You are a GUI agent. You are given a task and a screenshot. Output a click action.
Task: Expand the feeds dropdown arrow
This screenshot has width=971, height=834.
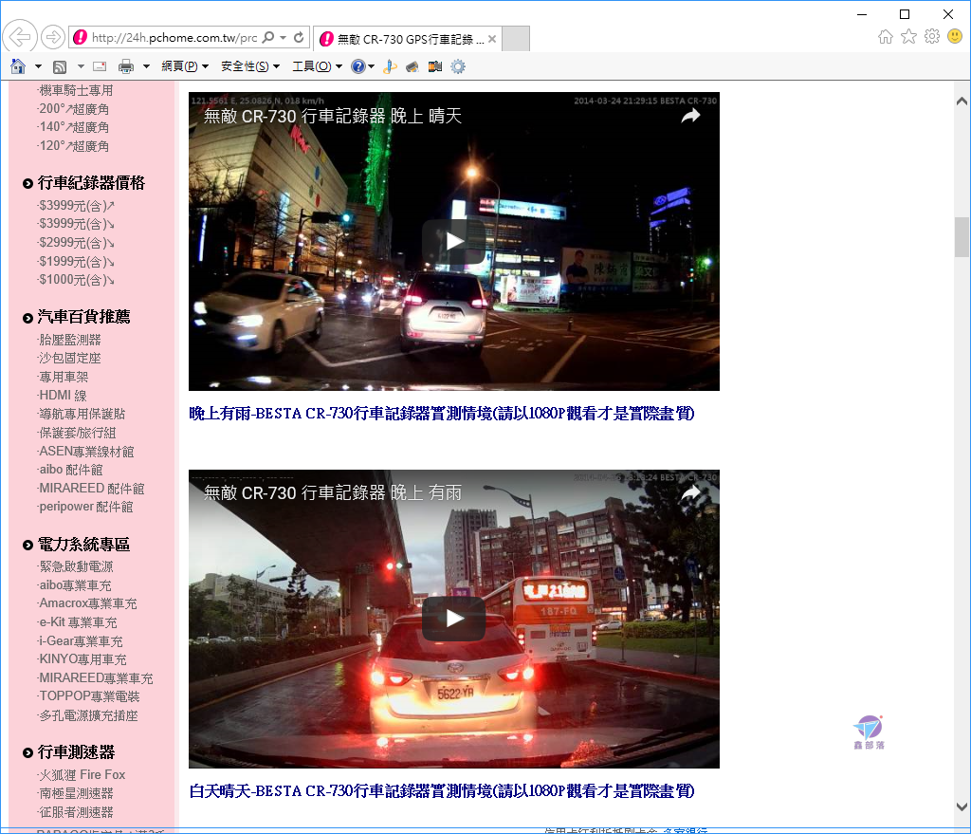tap(81, 66)
